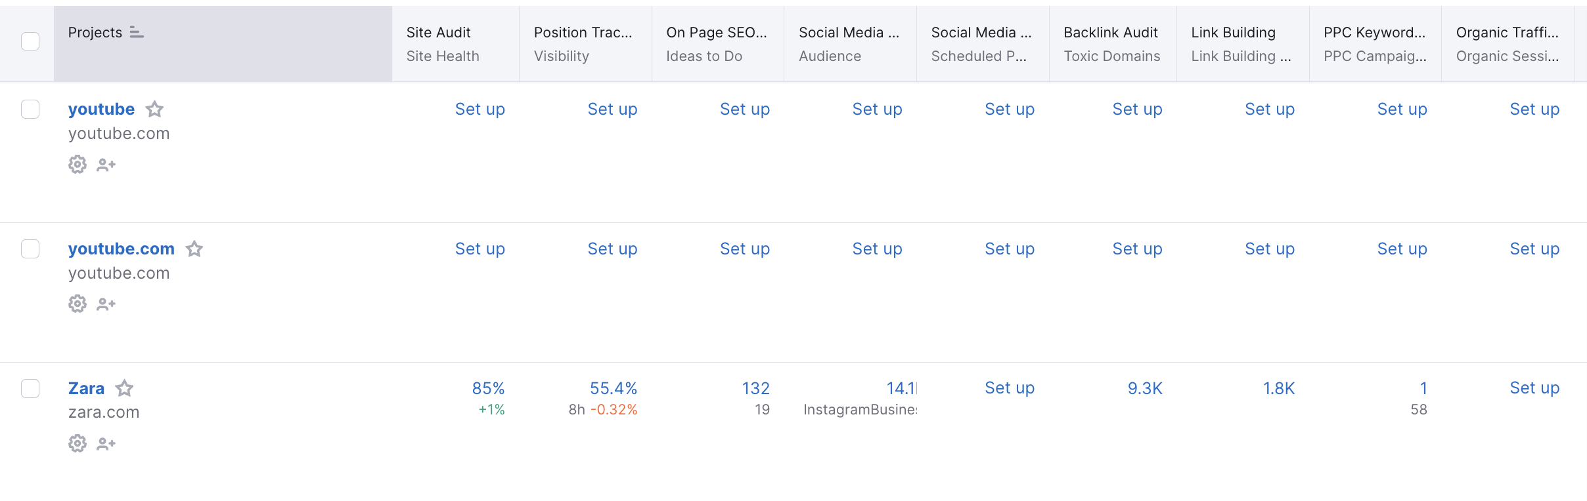This screenshot has height=501, width=1587.
Task: Share youtube project via add-user icon
Action: 106,165
